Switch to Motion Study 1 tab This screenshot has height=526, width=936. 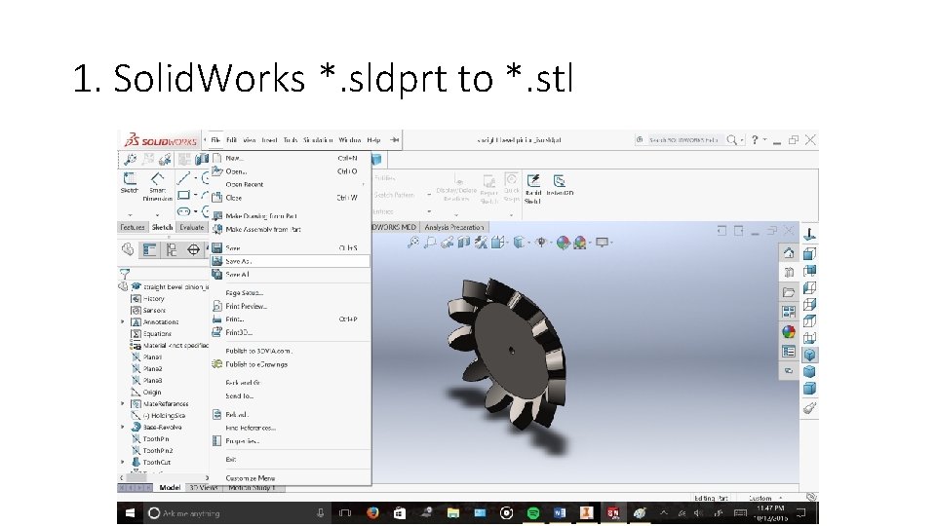click(x=252, y=487)
